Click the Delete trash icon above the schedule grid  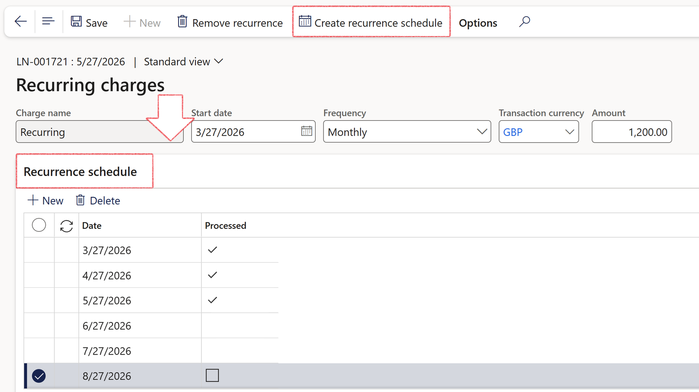(80, 200)
